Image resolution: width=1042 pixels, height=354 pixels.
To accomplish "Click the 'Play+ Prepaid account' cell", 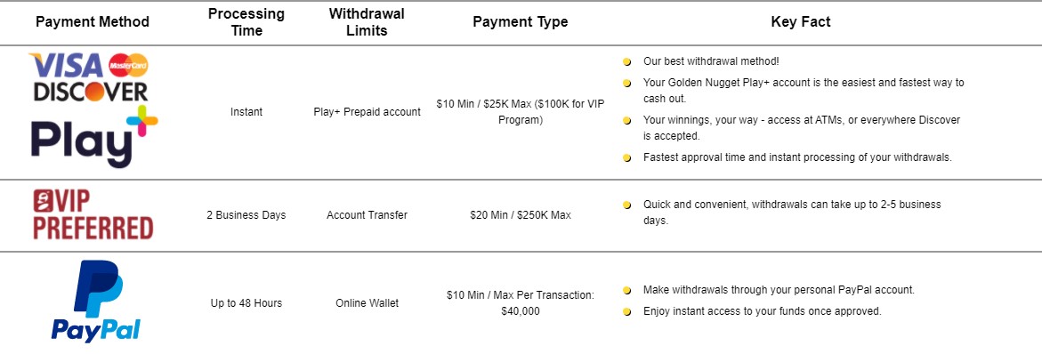I will pos(367,112).
